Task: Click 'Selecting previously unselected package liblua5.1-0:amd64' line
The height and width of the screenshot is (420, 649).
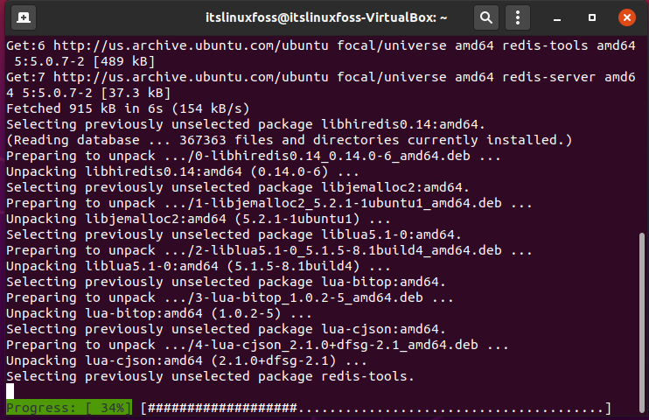Action: (x=234, y=234)
